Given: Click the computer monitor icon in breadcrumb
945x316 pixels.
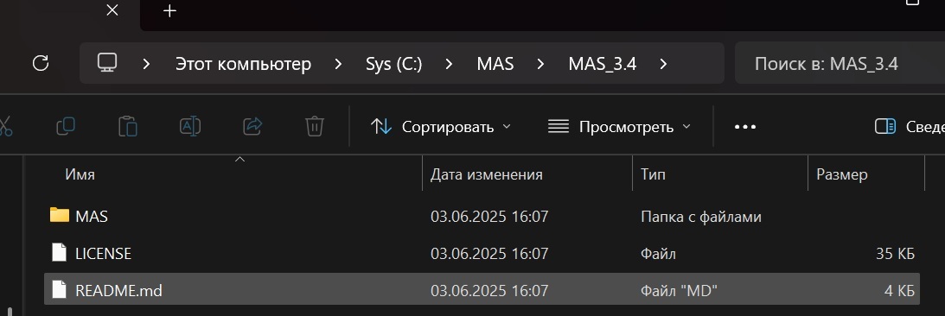Looking at the screenshot, I should pyautogui.click(x=107, y=63).
